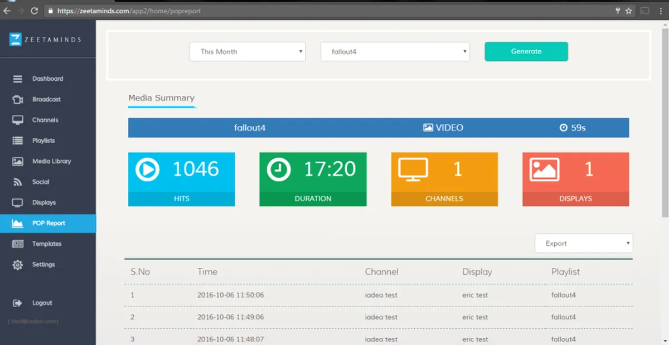
Task: Open Templates from sidebar menu
Action: tap(47, 244)
